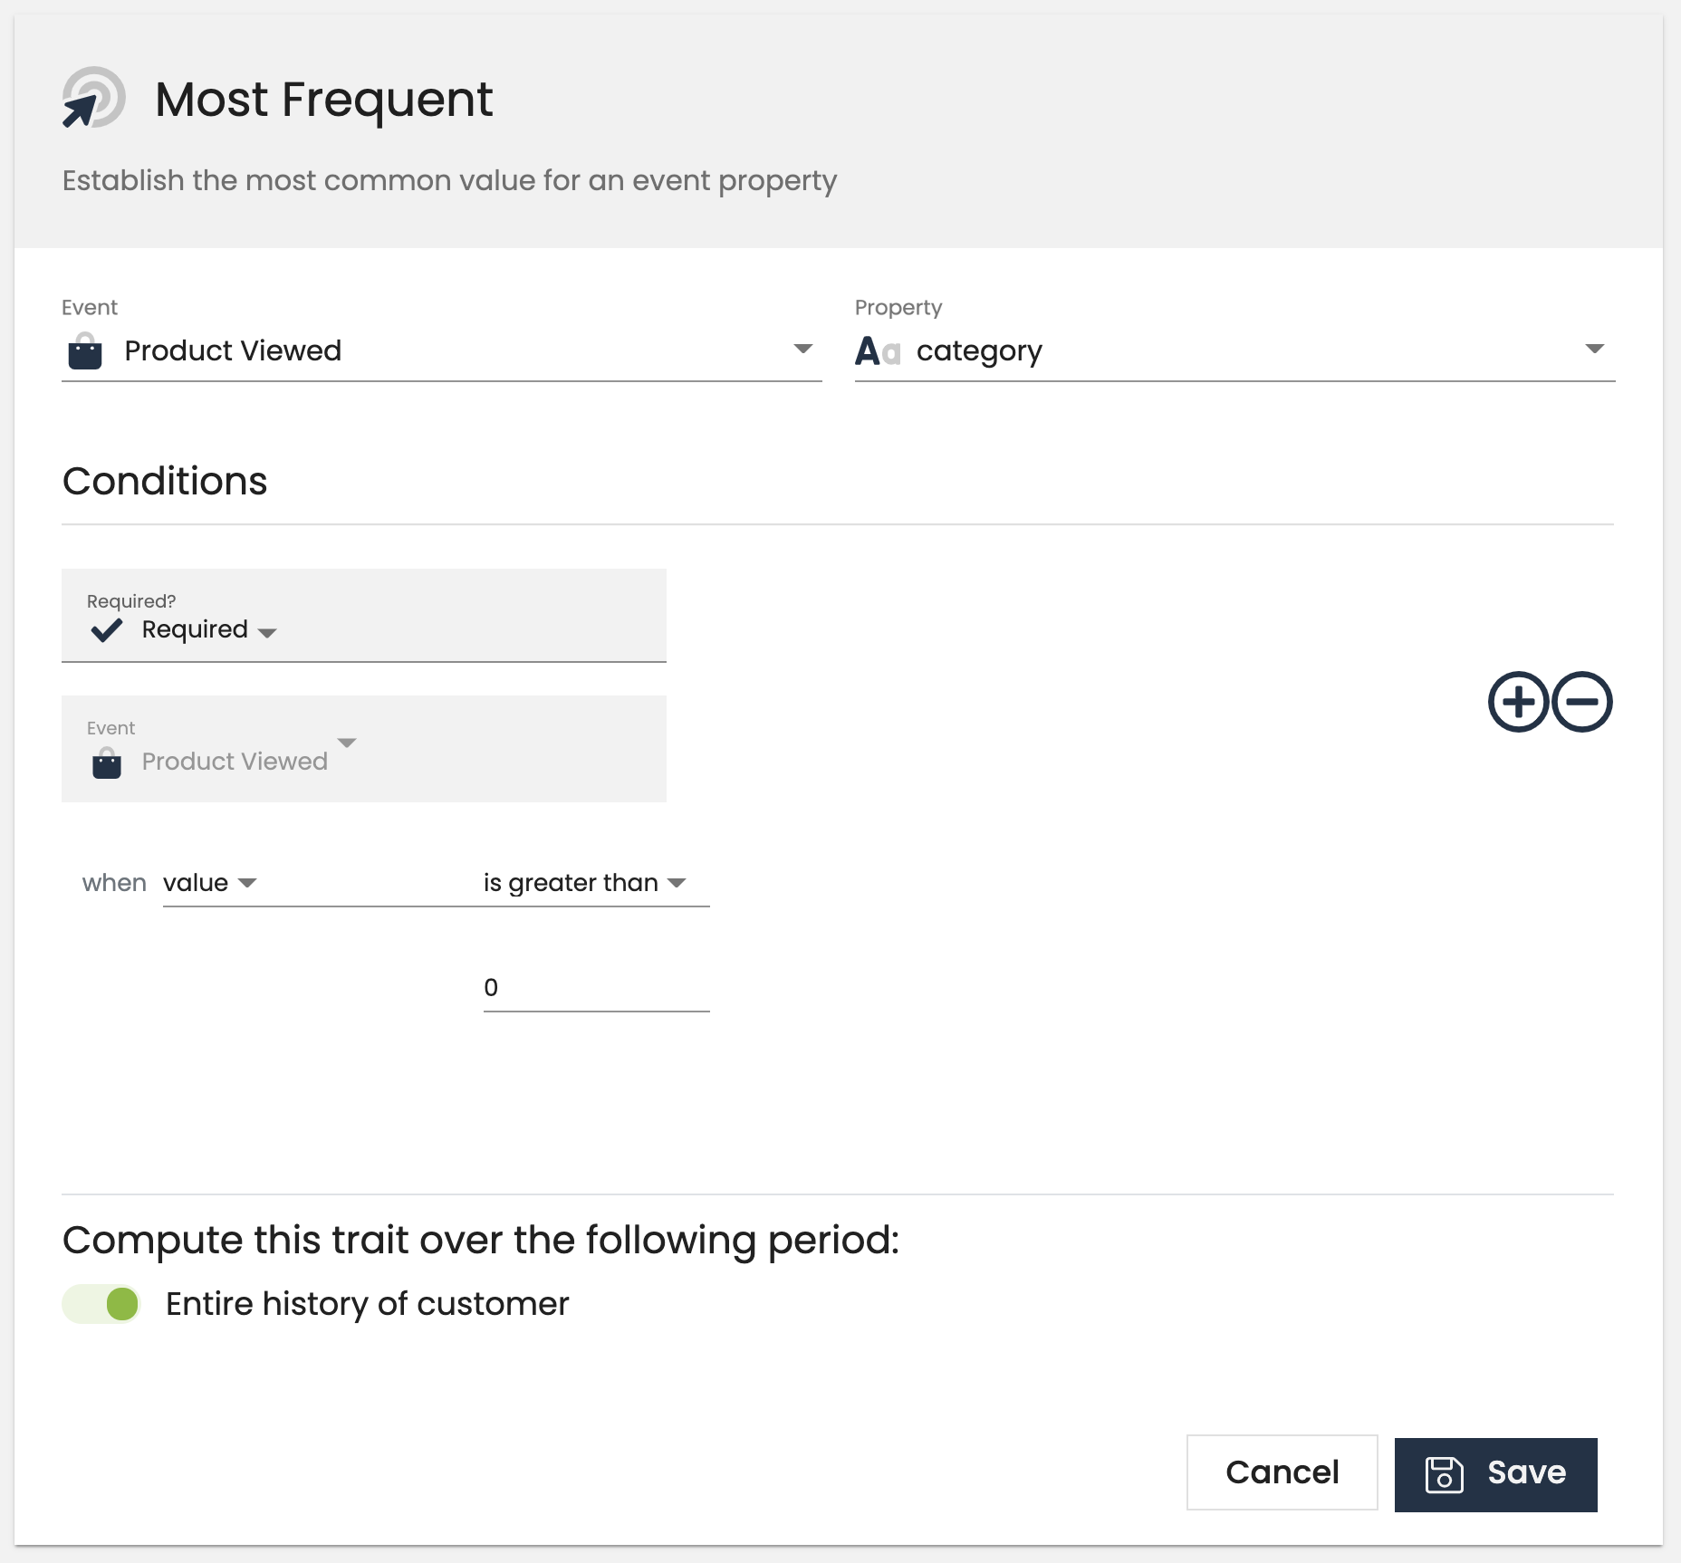Remove the condition with minus icon

click(1582, 702)
